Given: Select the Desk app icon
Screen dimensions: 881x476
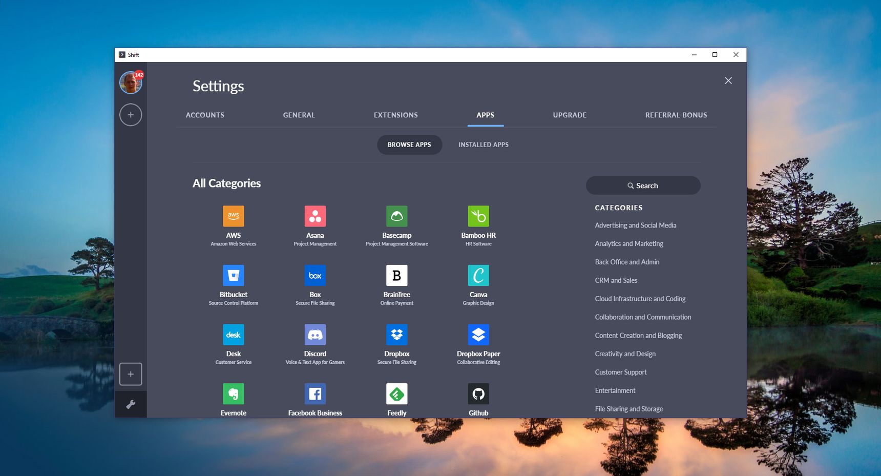Looking at the screenshot, I should (x=233, y=335).
